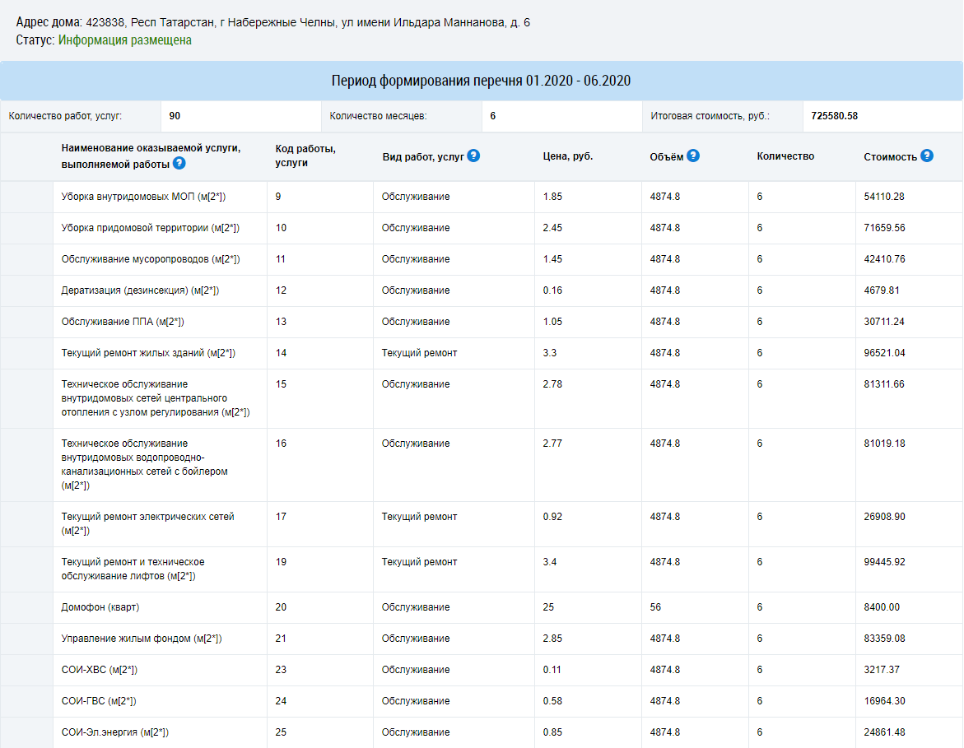The image size is (964, 748).
Task: Select row Уборка придомовой территории
Action: point(482,228)
